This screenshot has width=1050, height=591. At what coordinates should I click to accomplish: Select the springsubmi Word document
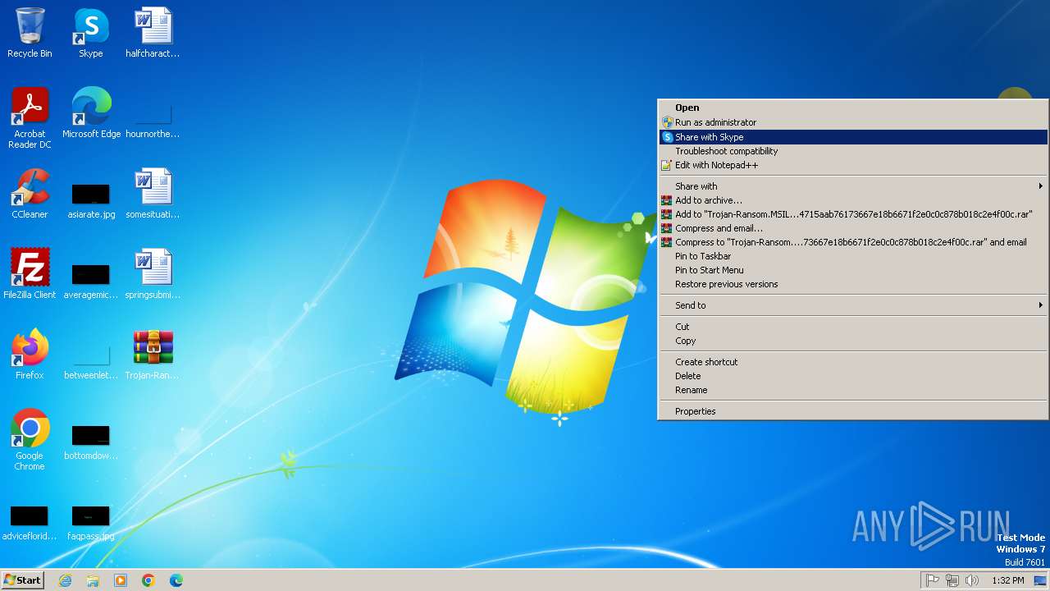tap(153, 274)
